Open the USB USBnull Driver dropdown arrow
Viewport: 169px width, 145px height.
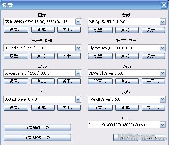[78, 99]
